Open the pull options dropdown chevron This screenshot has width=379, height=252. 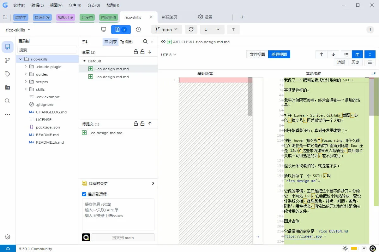(x=218, y=30)
